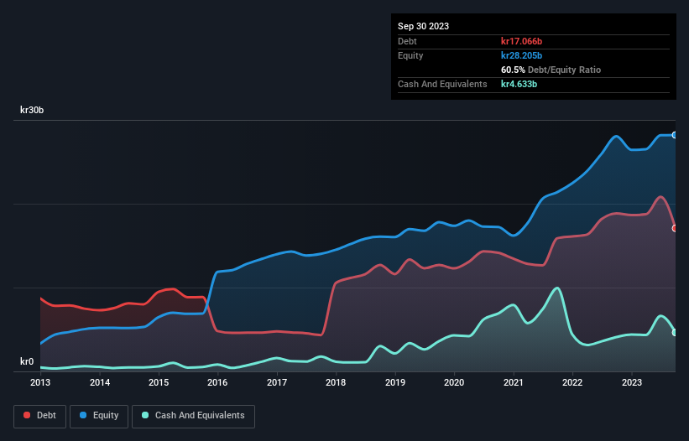
Task: Select the 2013 x-axis label
Action: [40, 382]
